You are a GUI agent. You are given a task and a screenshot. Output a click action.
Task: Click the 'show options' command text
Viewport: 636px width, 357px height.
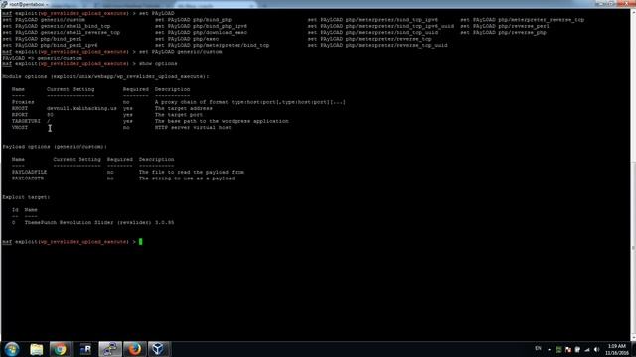pos(158,63)
